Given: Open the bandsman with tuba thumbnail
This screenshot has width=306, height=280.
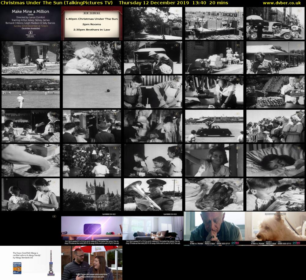Looking at the screenshot, I should click(x=153, y=194).
